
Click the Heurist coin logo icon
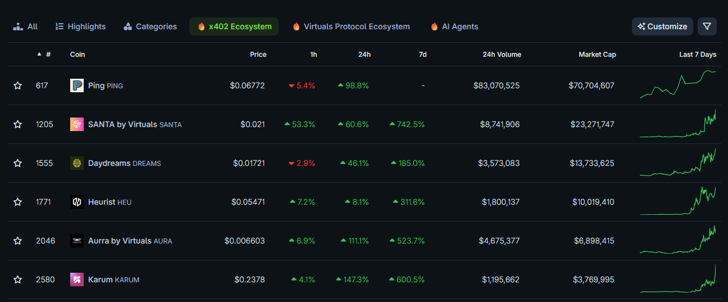pyautogui.click(x=77, y=202)
